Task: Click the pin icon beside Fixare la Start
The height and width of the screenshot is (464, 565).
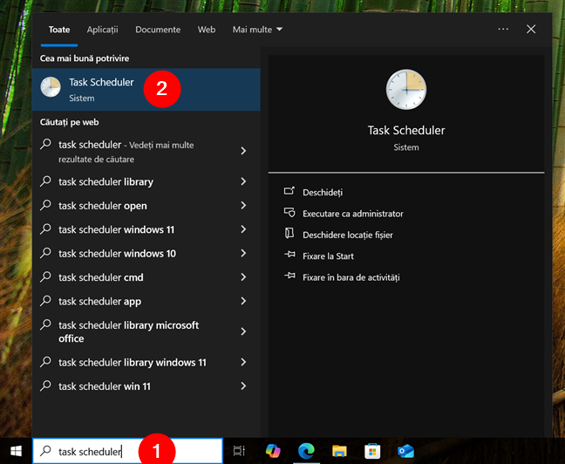Action: [289, 255]
